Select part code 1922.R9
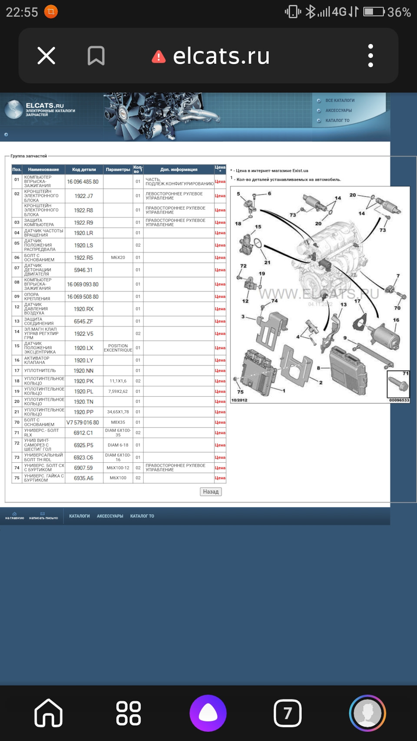The width and height of the screenshot is (417, 741). click(83, 223)
